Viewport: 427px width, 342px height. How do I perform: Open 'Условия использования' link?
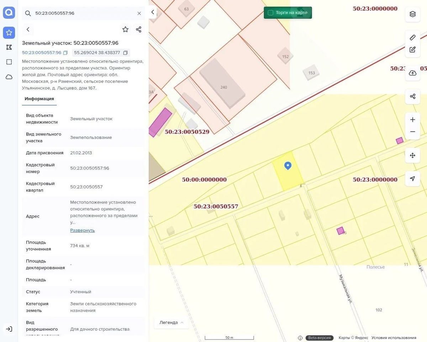pyautogui.click(x=394, y=338)
